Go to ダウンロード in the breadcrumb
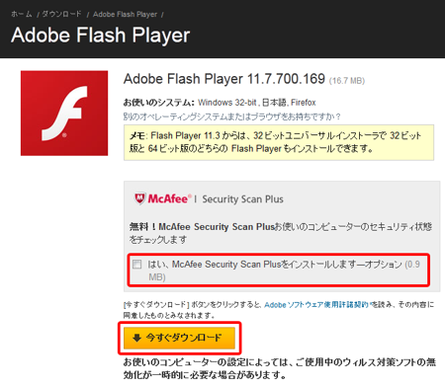Viewport: 445px width, 388px height. (x=61, y=14)
